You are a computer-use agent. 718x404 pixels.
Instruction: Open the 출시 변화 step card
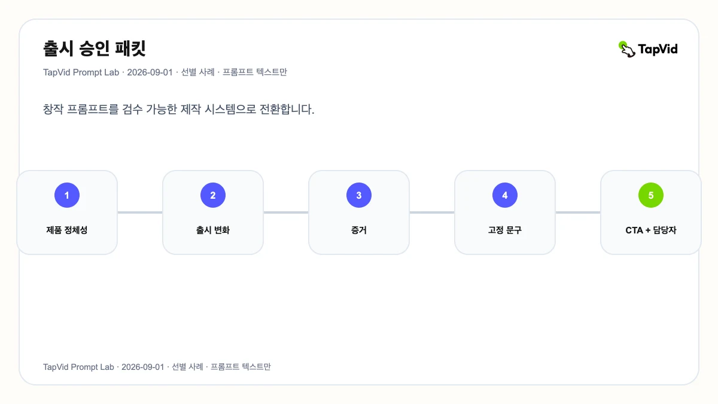pos(213,212)
